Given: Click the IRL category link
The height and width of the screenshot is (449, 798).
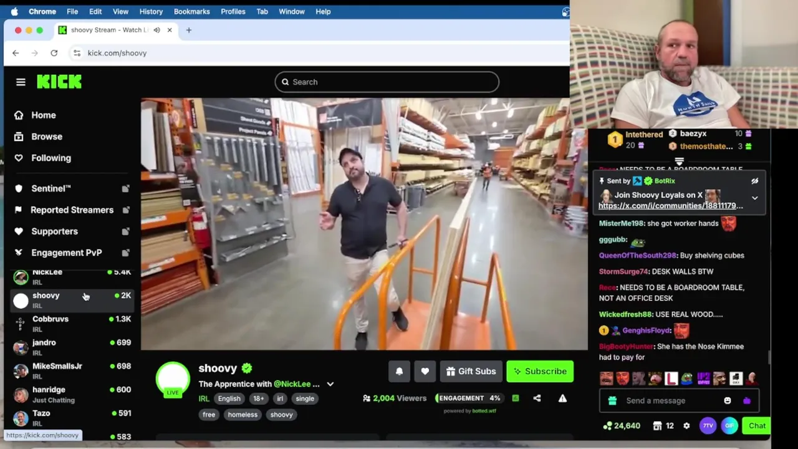Looking at the screenshot, I should pos(203,398).
